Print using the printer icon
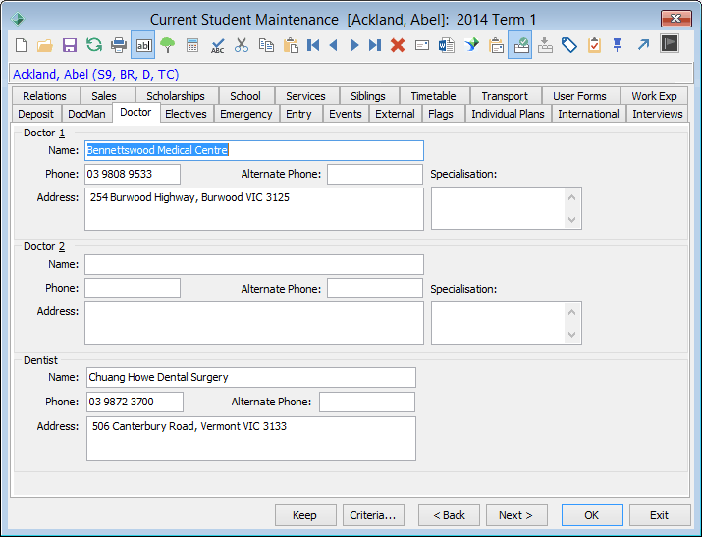 (119, 45)
